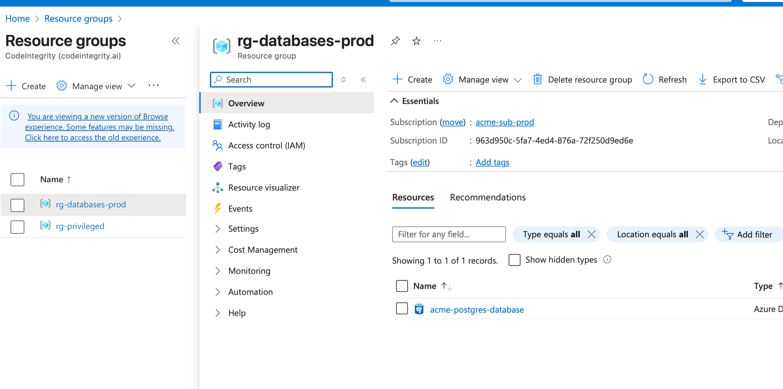
Task: Click the Filter for any field input
Action: [448, 234]
